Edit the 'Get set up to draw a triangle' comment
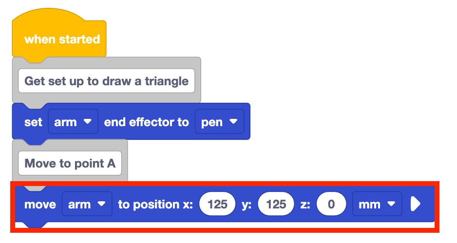The height and width of the screenshot is (243, 457). pos(106,81)
